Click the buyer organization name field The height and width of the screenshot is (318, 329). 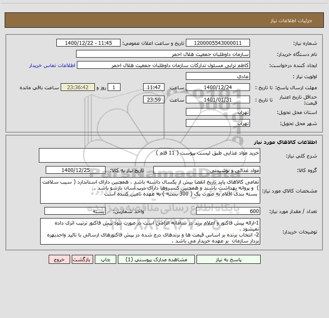(x=163, y=54)
